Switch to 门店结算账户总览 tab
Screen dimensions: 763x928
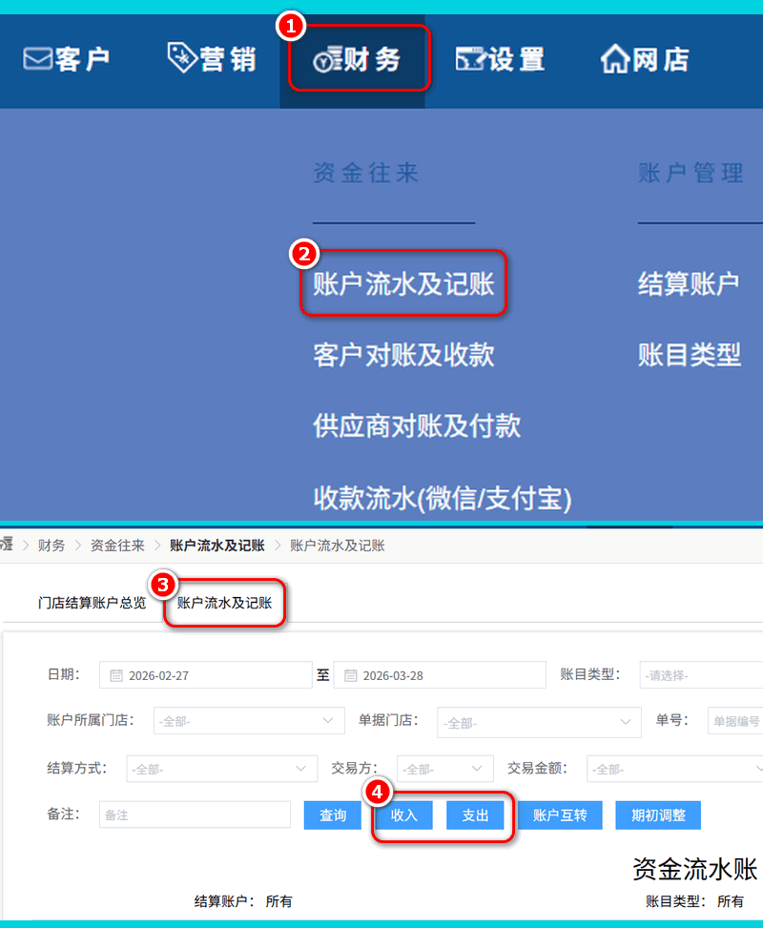tap(93, 603)
